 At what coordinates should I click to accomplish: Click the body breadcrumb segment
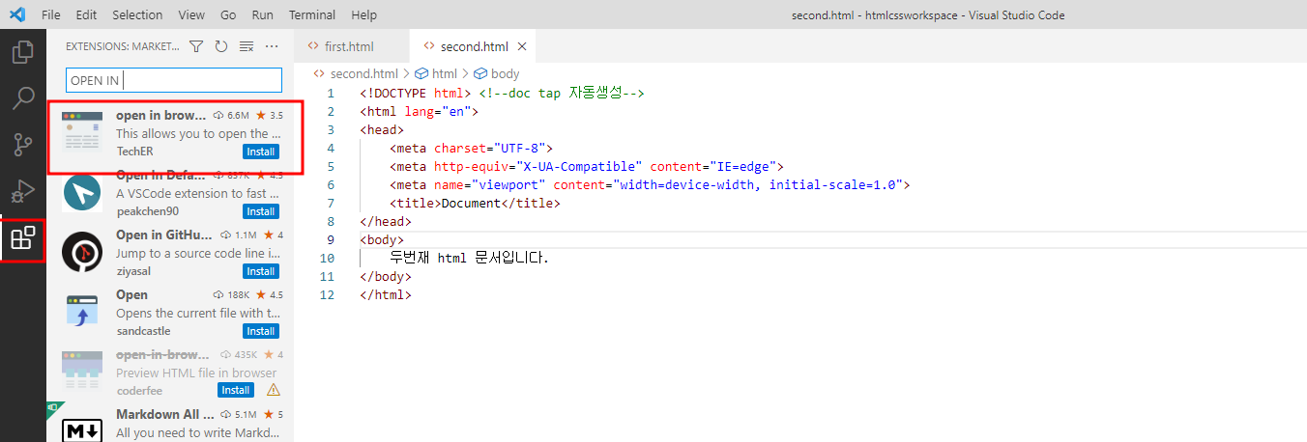[505, 73]
